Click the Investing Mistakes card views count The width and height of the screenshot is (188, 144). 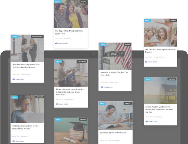coord(108,87)
